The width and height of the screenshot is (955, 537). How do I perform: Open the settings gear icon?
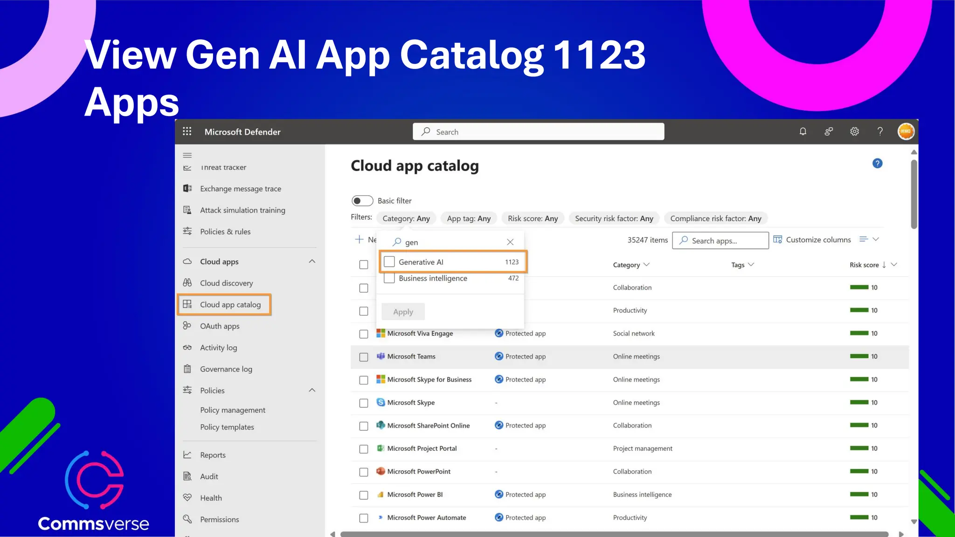854,131
